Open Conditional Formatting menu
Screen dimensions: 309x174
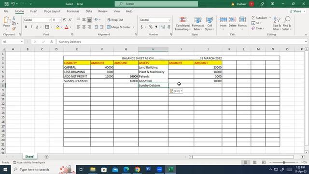tap(183, 24)
